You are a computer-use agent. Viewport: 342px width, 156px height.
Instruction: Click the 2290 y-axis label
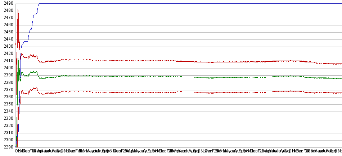tap(7, 147)
